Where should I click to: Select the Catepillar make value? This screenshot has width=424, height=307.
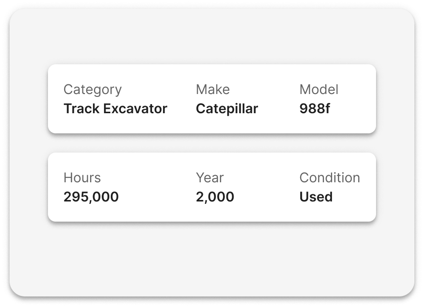coord(227,109)
